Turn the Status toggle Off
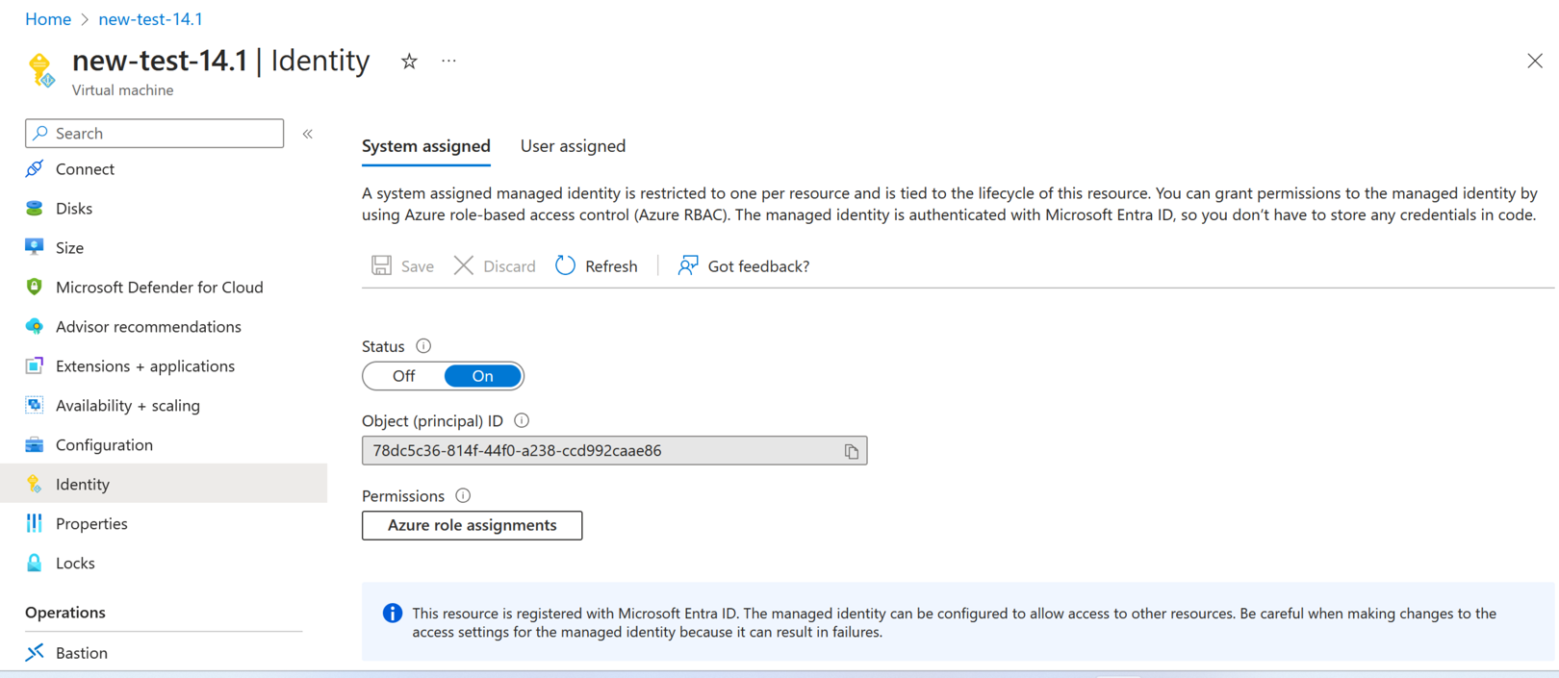This screenshot has width=1559, height=678. (x=403, y=376)
